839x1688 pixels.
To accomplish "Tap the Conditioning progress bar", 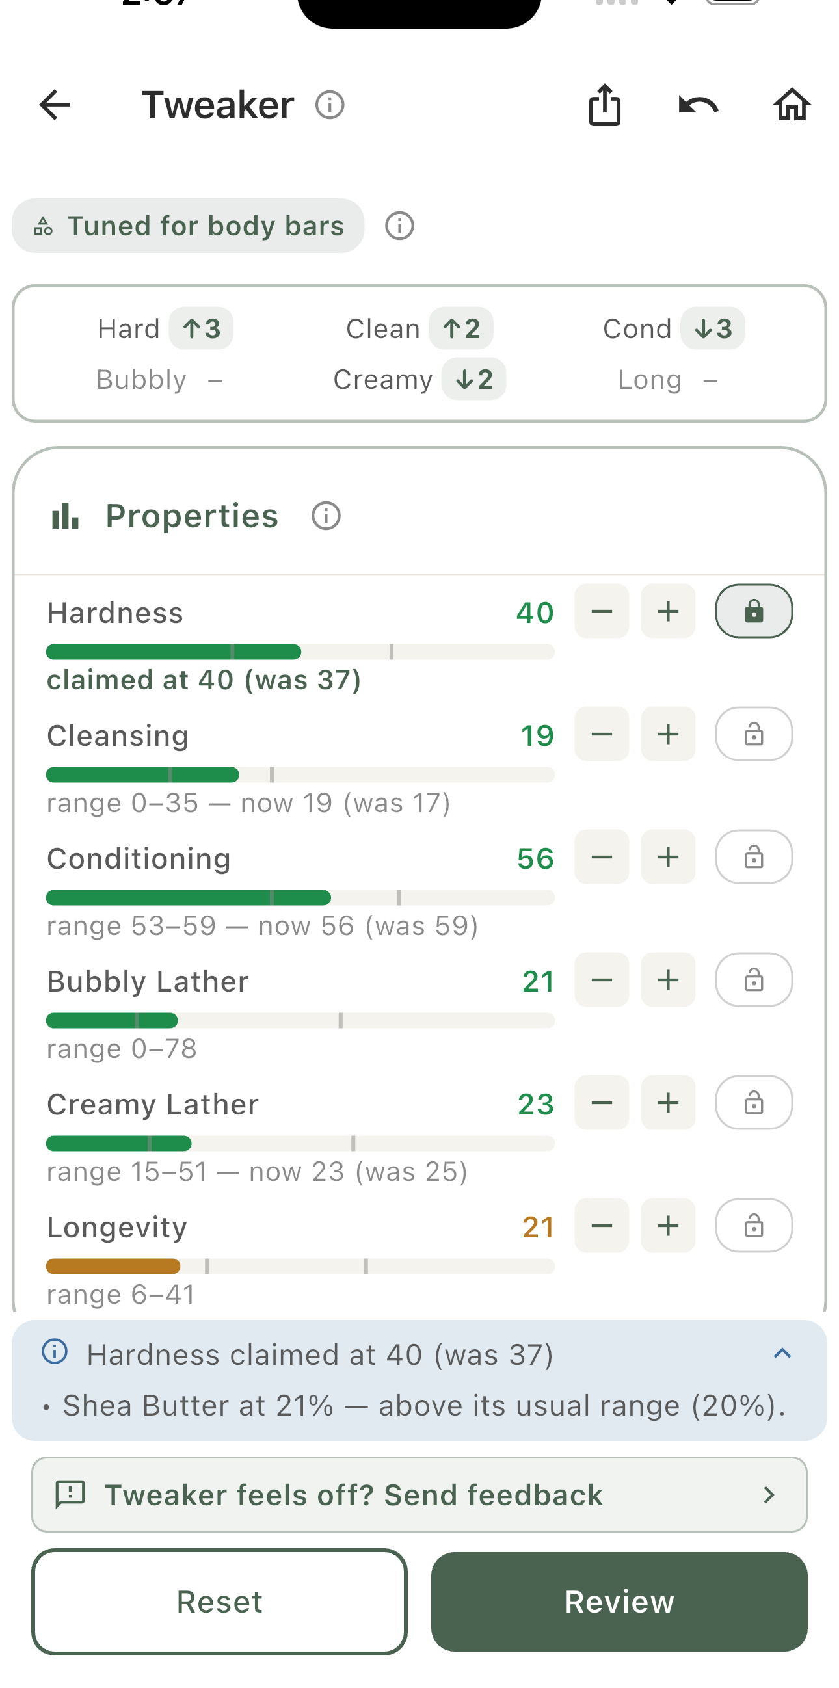I will (x=300, y=898).
